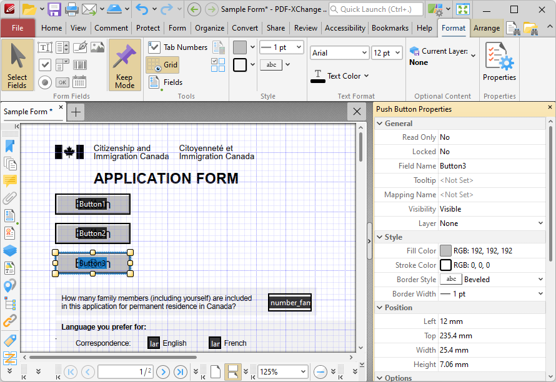Open the bookmarks pane in sidebar

[10, 146]
